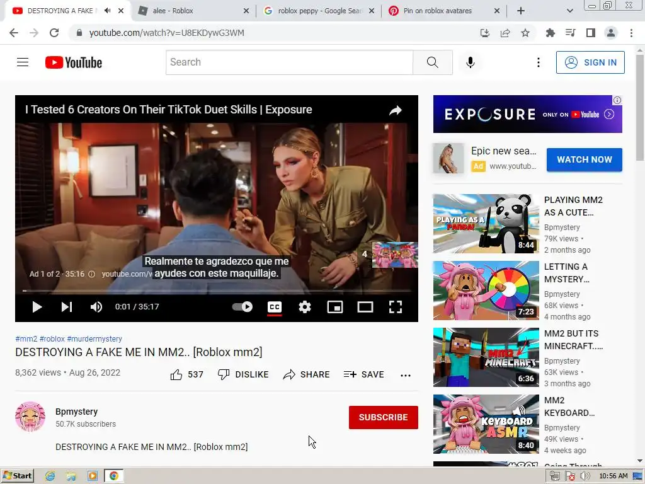The width and height of the screenshot is (645, 484).
Task: Mute the tab audio speaker icon
Action: coord(108,11)
